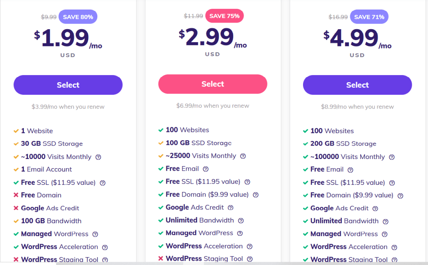This screenshot has width=428, height=265.
Task: Open WordPress Staging Tool help icon in $2.99 plan
Action: pyautogui.click(x=250, y=259)
